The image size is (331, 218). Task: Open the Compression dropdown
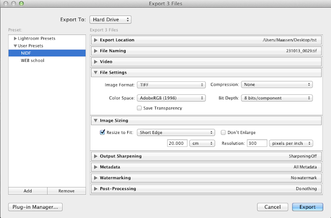(x=277, y=85)
